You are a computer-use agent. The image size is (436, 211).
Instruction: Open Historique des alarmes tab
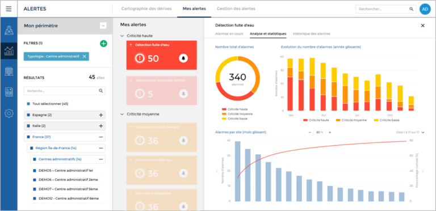tap(312, 33)
